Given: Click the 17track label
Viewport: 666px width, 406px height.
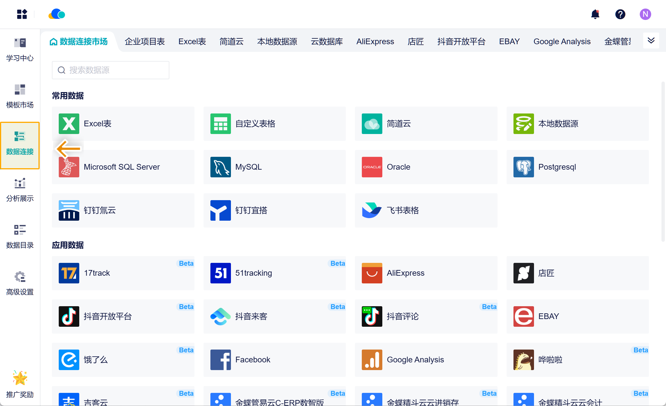Looking at the screenshot, I should point(97,273).
